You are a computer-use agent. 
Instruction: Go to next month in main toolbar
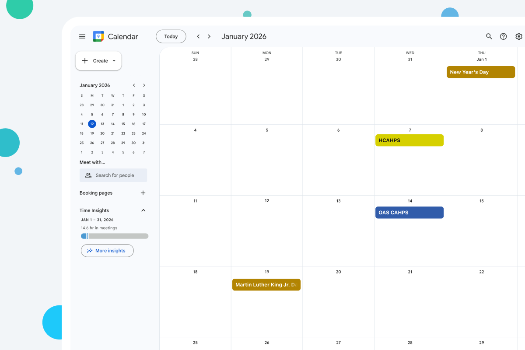pyautogui.click(x=209, y=36)
